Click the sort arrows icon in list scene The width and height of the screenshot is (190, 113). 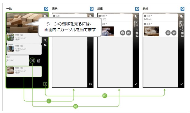[x=45, y=45]
